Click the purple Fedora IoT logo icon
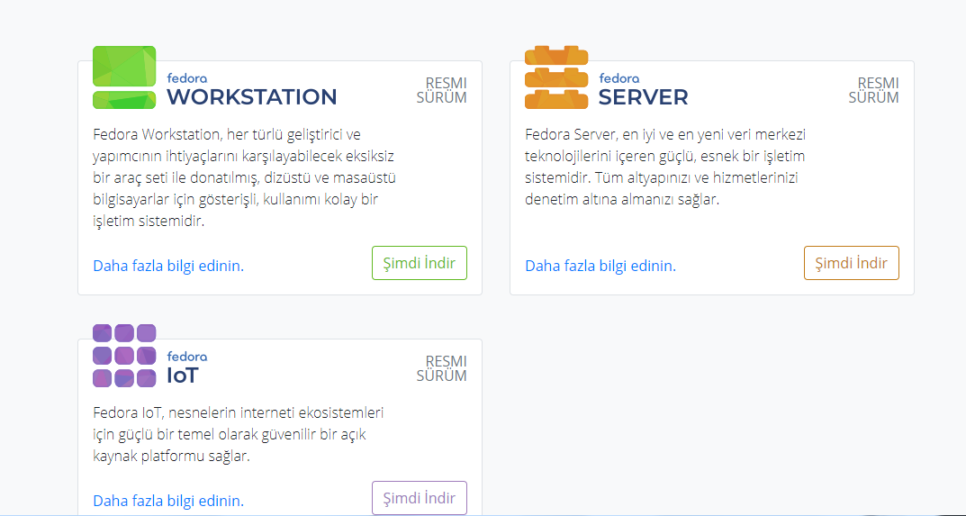This screenshot has height=516, width=966. click(124, 356)
